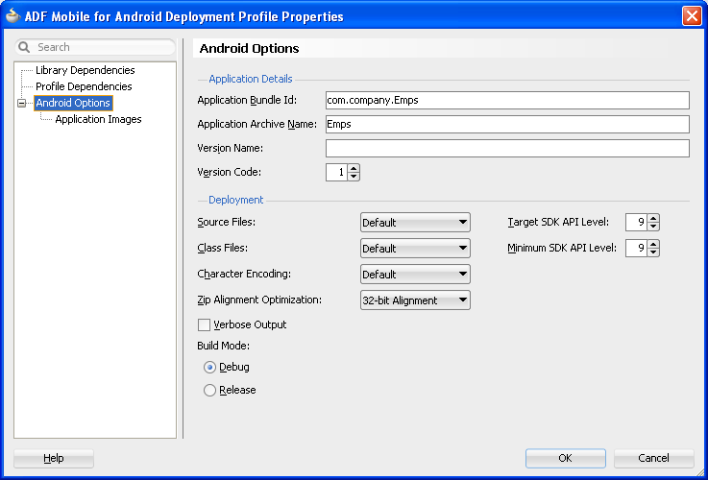Select the Android Options tree node
The height and width of the screenshot is (480, 708).
pyautogui.click(x=73, y=103)
